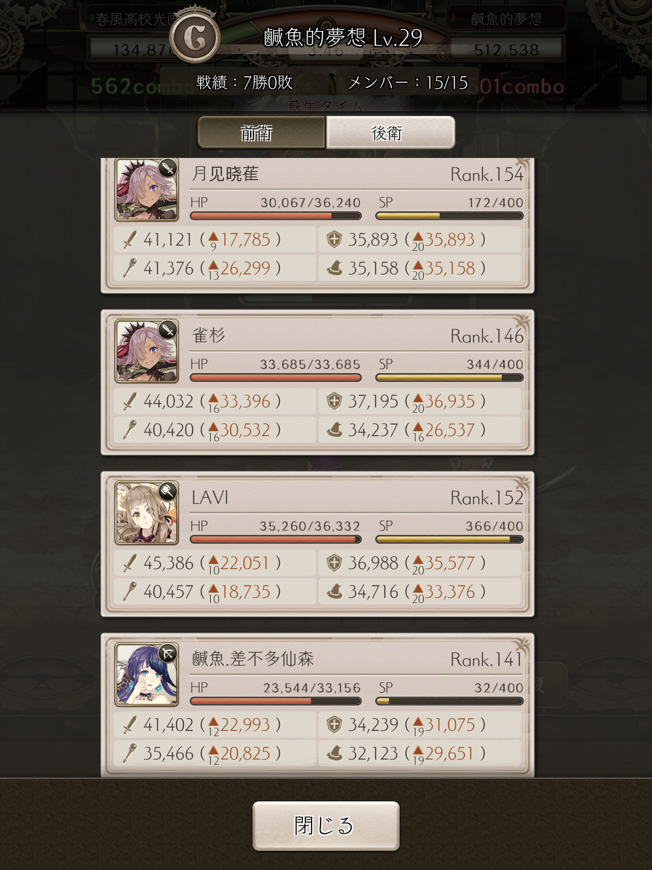Click the 雀杉 portrait thumbnail
This screenshot has height=870, width=652.
click(x=147, y=351)
